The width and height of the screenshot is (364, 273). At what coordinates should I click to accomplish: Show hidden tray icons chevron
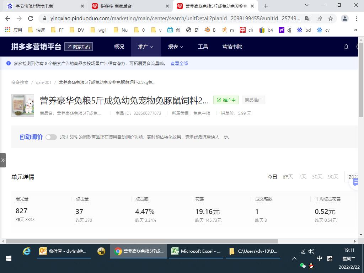click(x=294, y=258)
